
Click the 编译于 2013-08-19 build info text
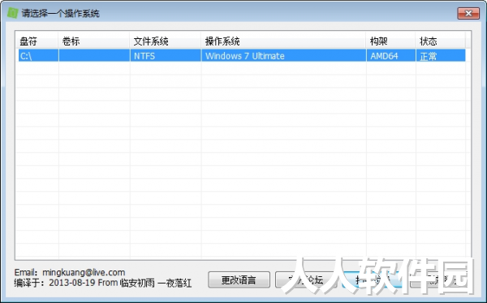[103, 283]
